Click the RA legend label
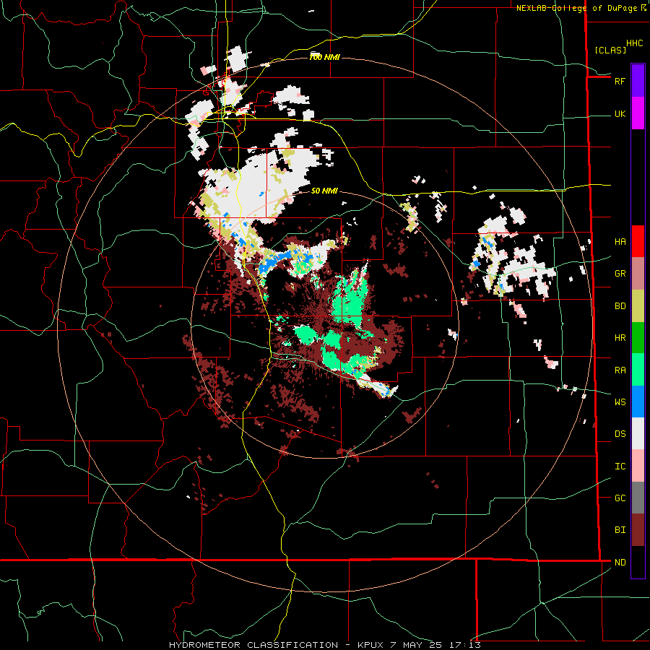The width and height of the screenshot is (650, 650). tap(620, 370)
